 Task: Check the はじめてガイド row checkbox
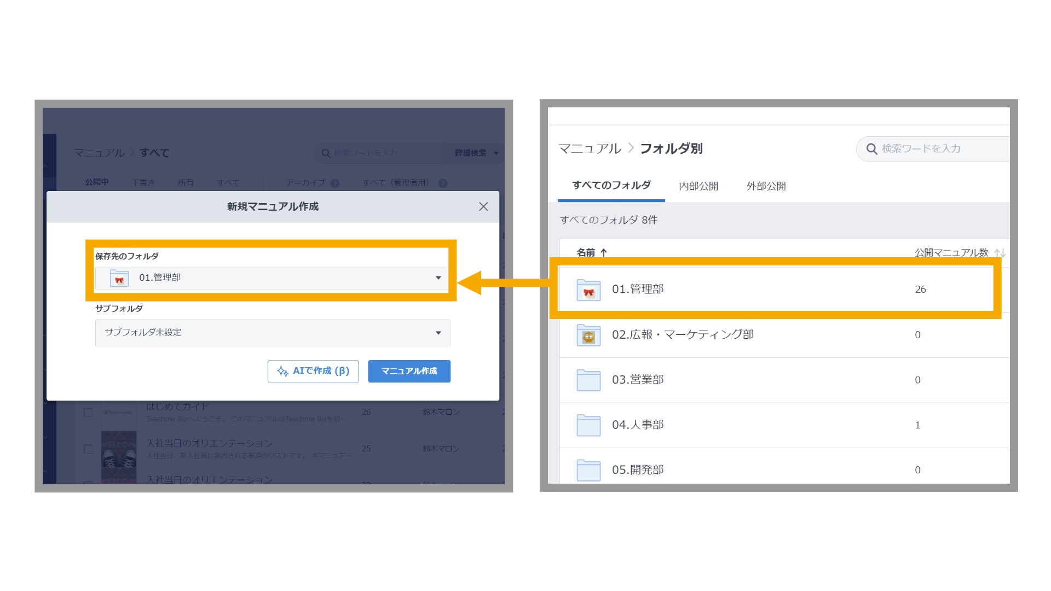(88, 412)
